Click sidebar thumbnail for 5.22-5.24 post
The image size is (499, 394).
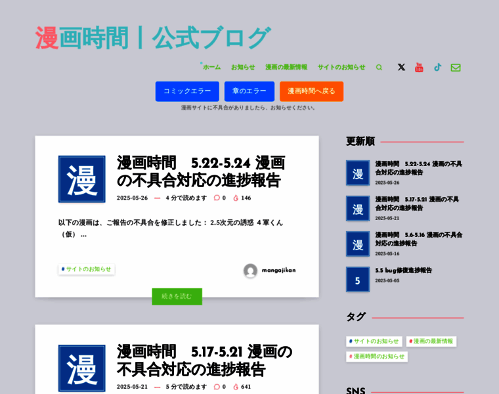358,173
